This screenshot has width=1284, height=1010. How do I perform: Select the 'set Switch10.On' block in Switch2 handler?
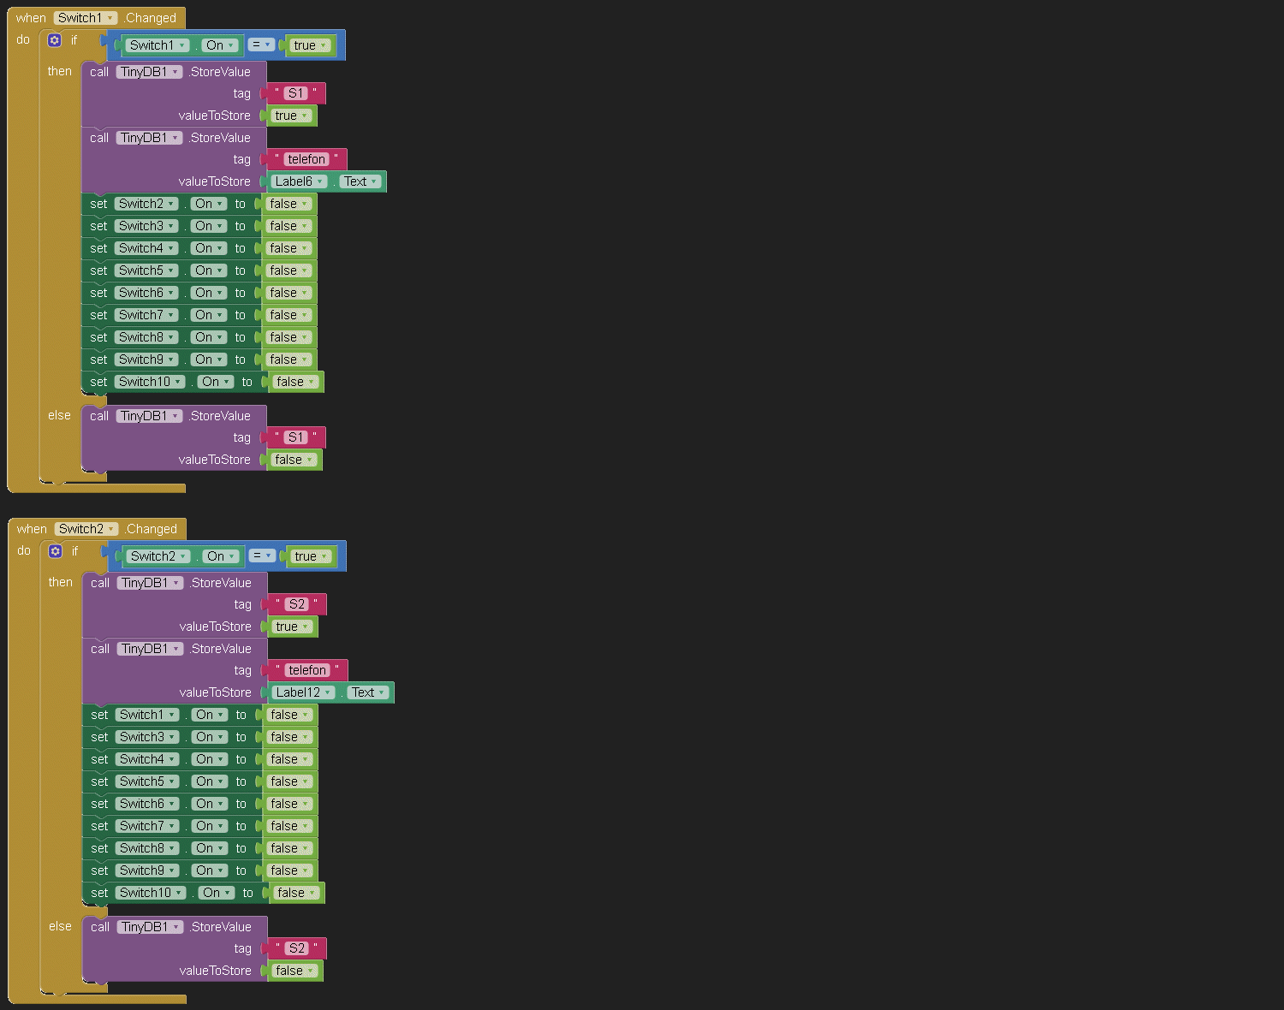[x=99, y=893]
